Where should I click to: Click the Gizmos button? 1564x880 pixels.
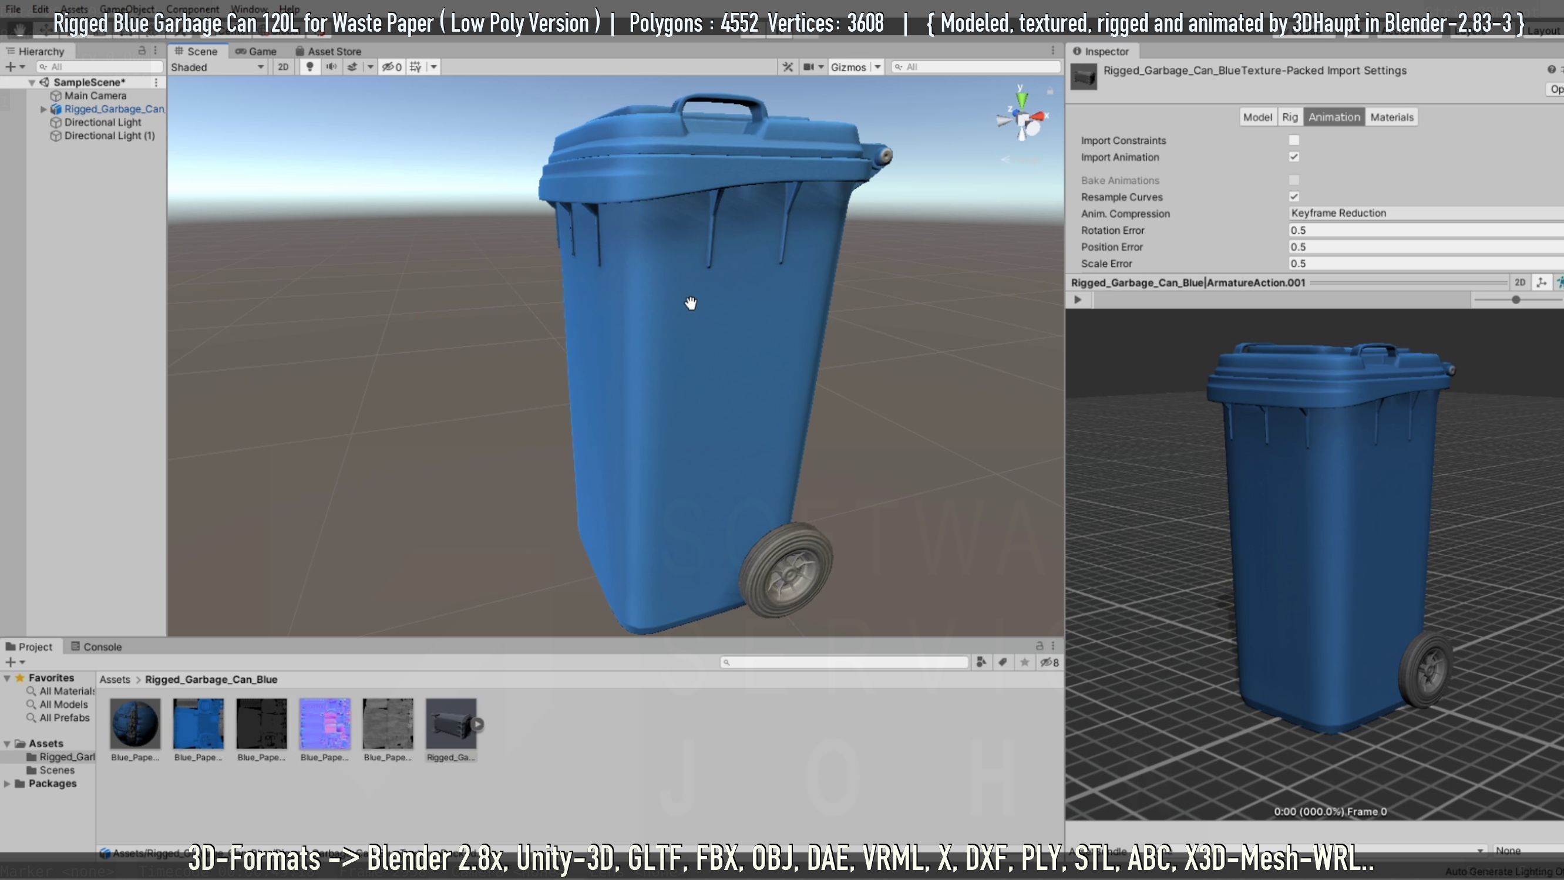coord(848,67)
